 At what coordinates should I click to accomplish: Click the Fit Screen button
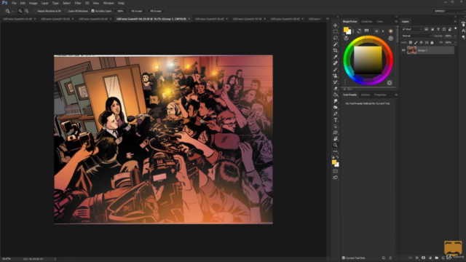coord(137,11)
